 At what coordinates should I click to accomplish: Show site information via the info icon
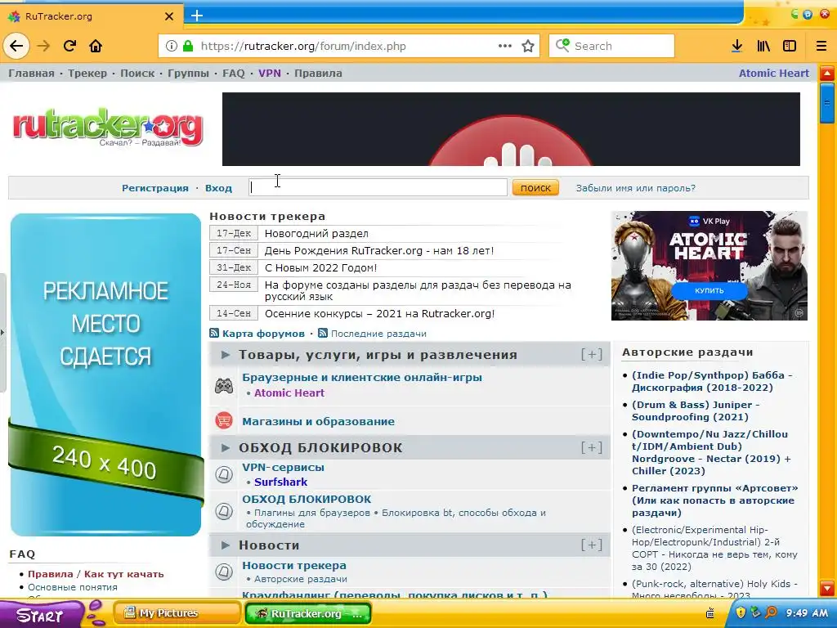(172, 46)
